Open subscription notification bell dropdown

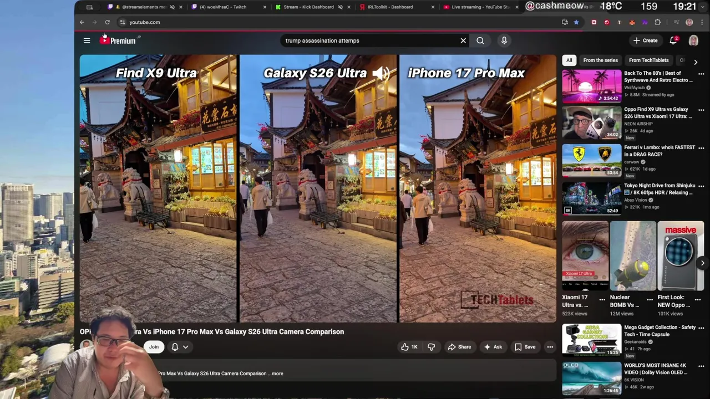point(180,347)
